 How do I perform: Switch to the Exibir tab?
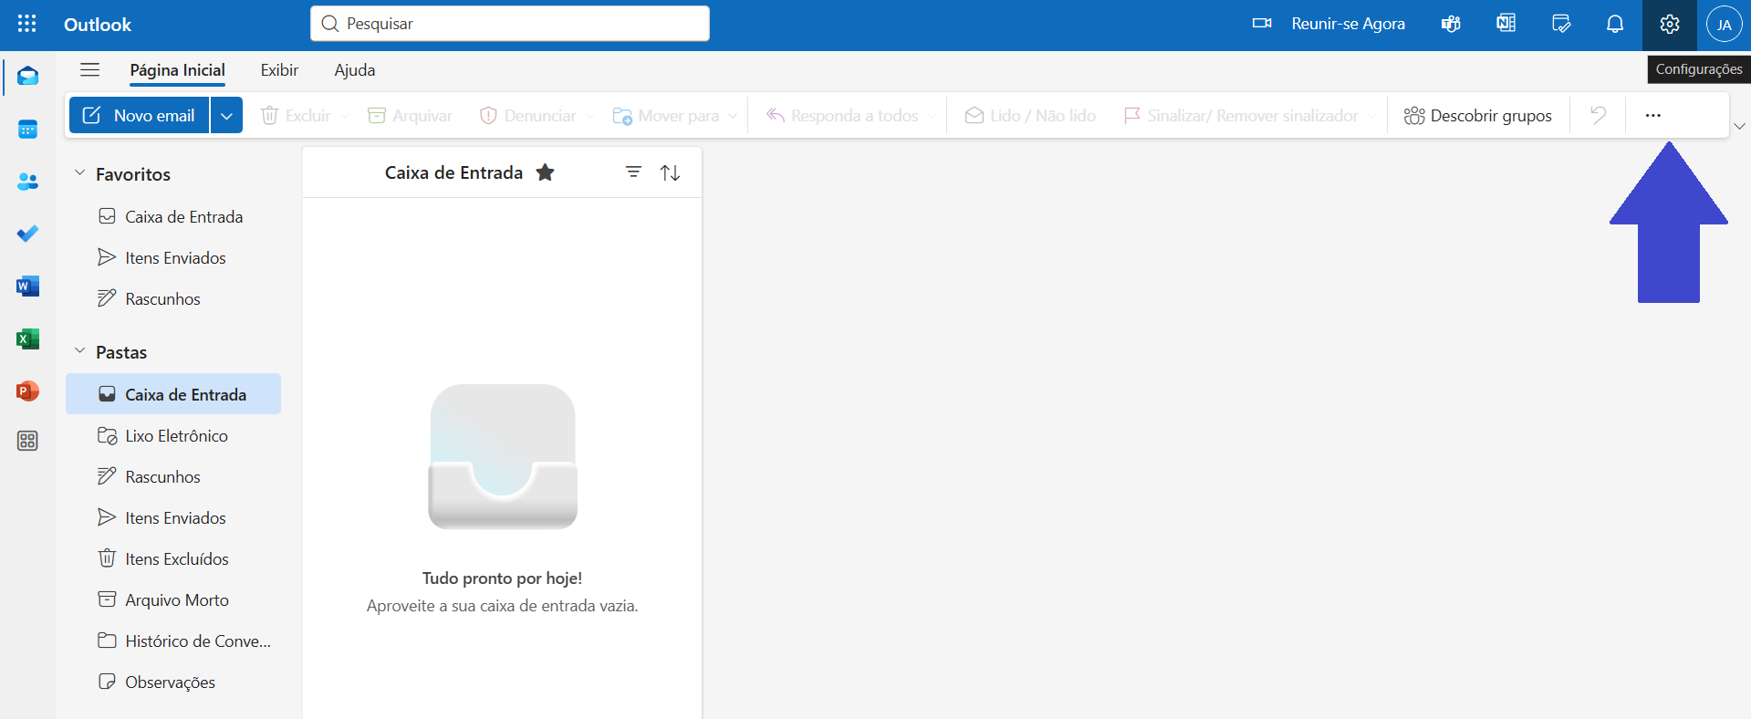pyautogui.click(x=279, y=70)
